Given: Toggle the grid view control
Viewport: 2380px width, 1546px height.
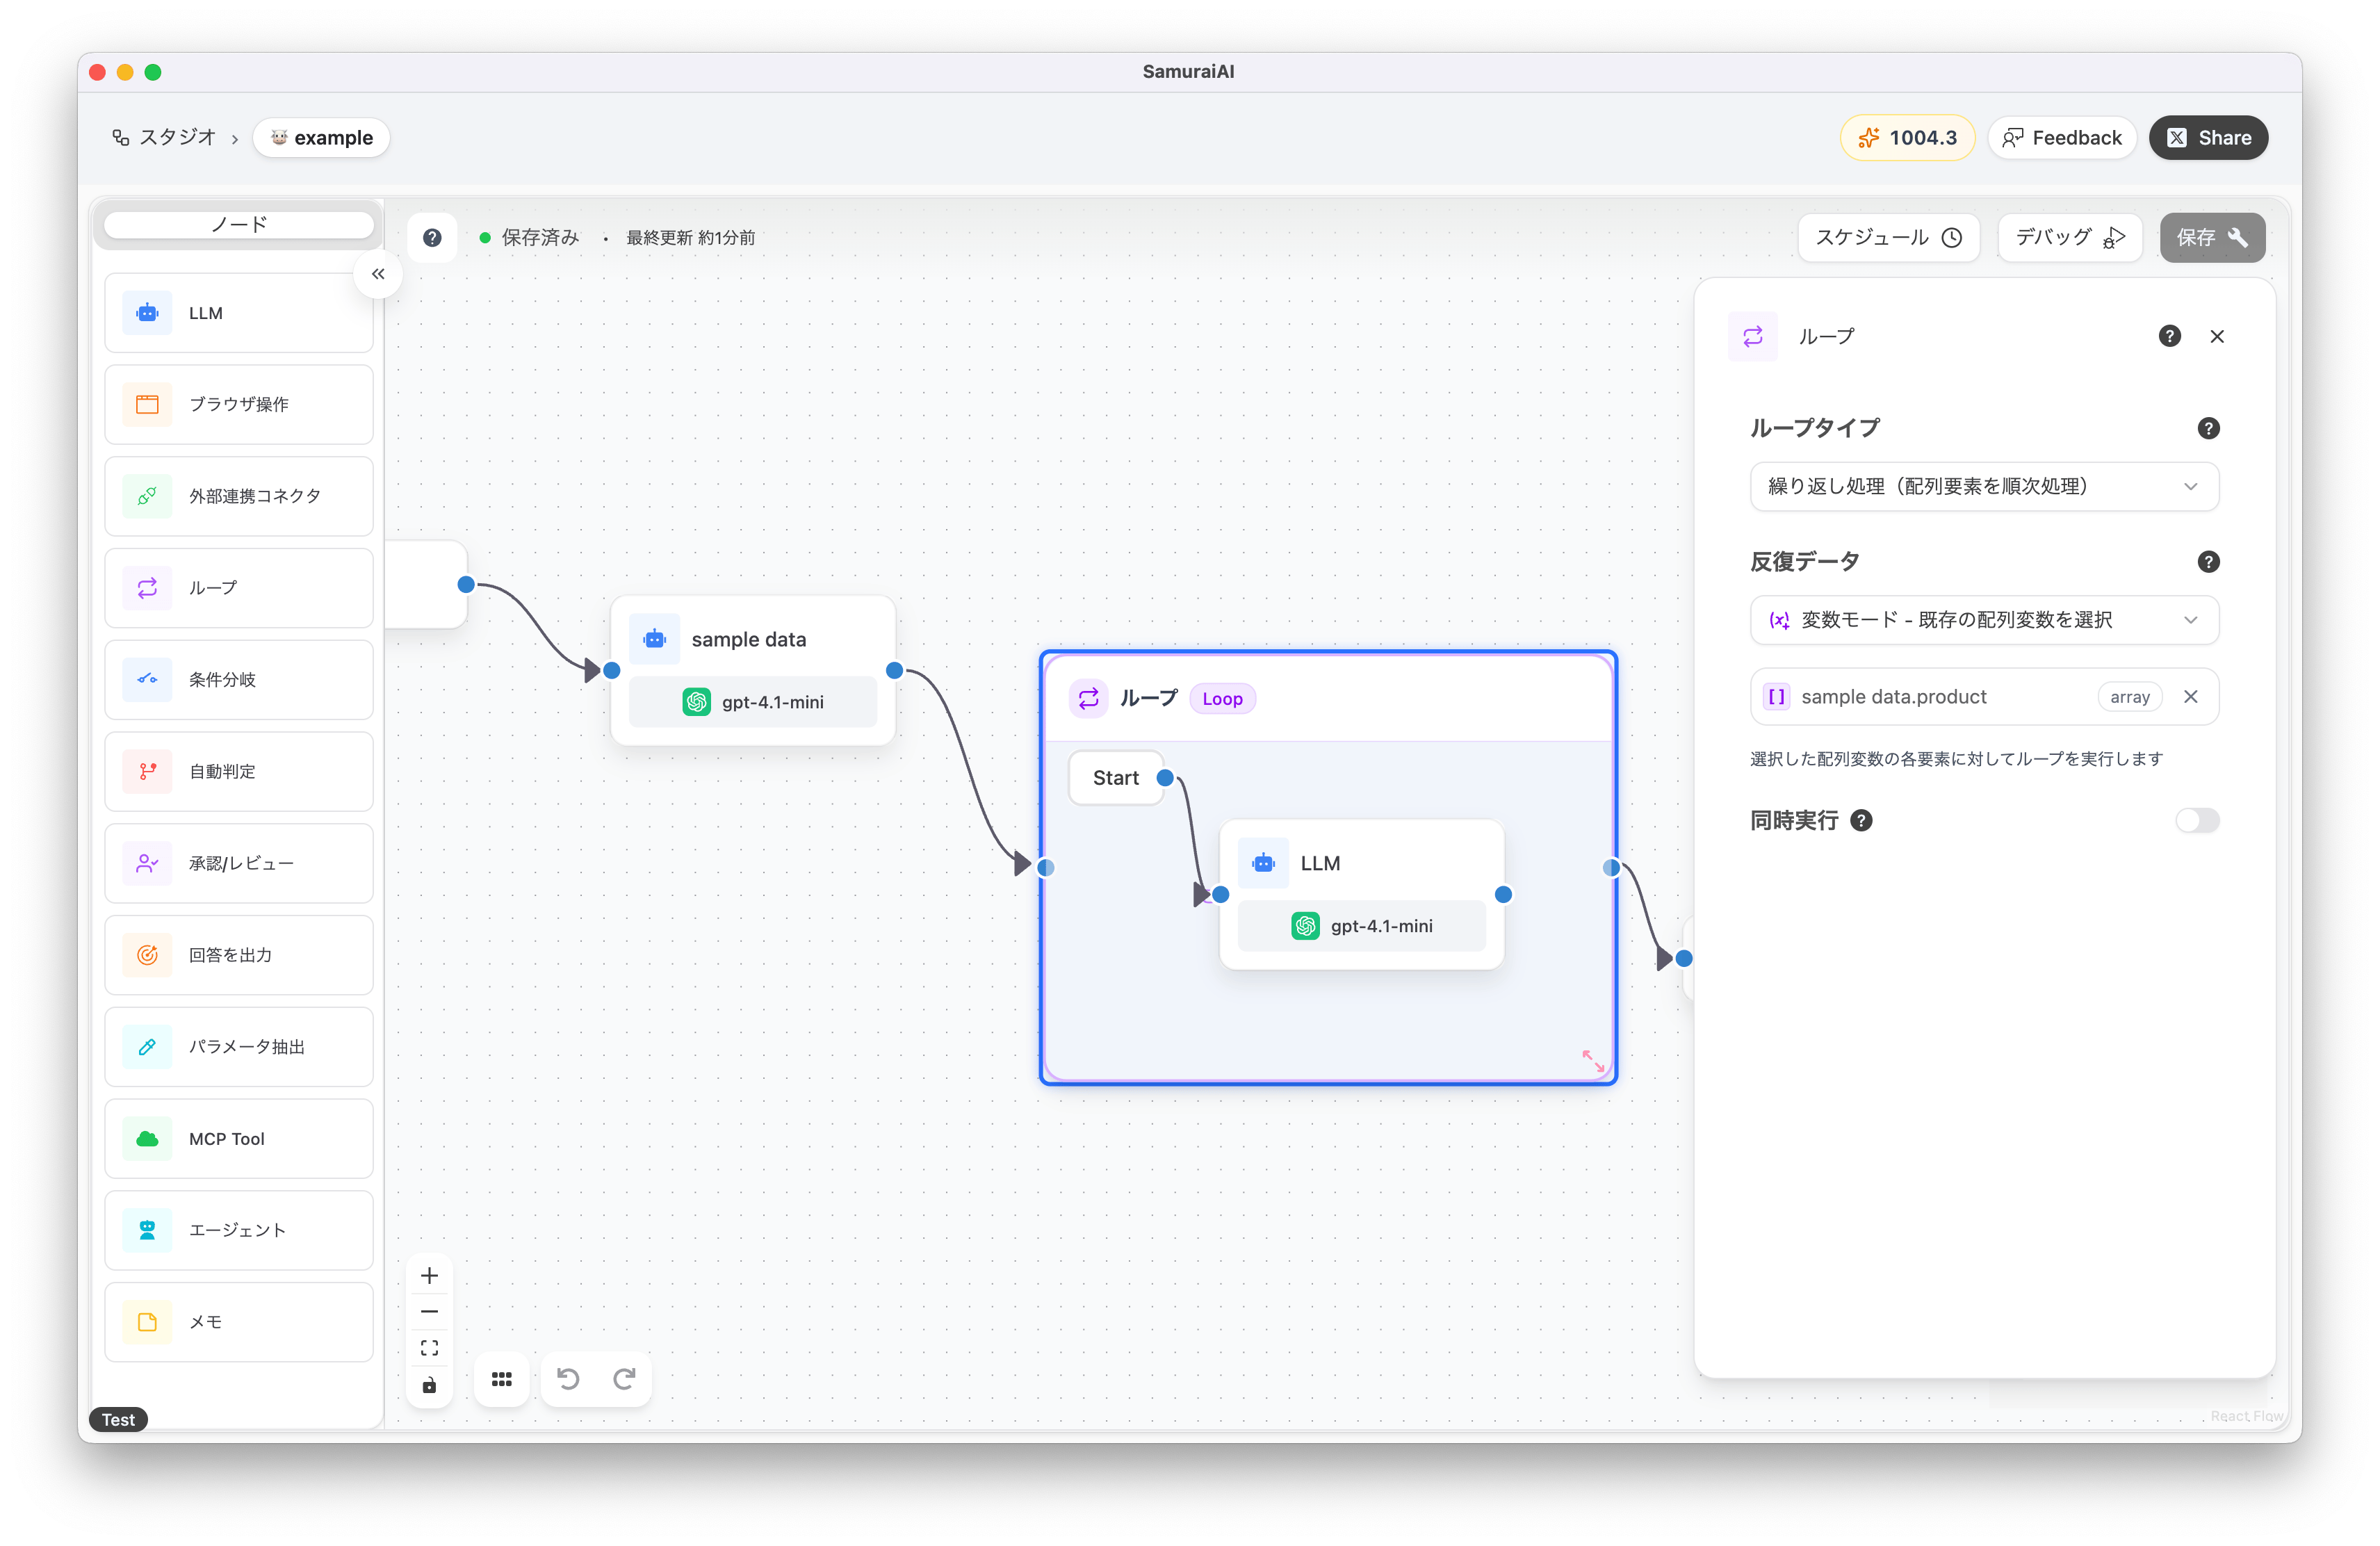Looking at the screenshot, I should (x=501, y=1378).
